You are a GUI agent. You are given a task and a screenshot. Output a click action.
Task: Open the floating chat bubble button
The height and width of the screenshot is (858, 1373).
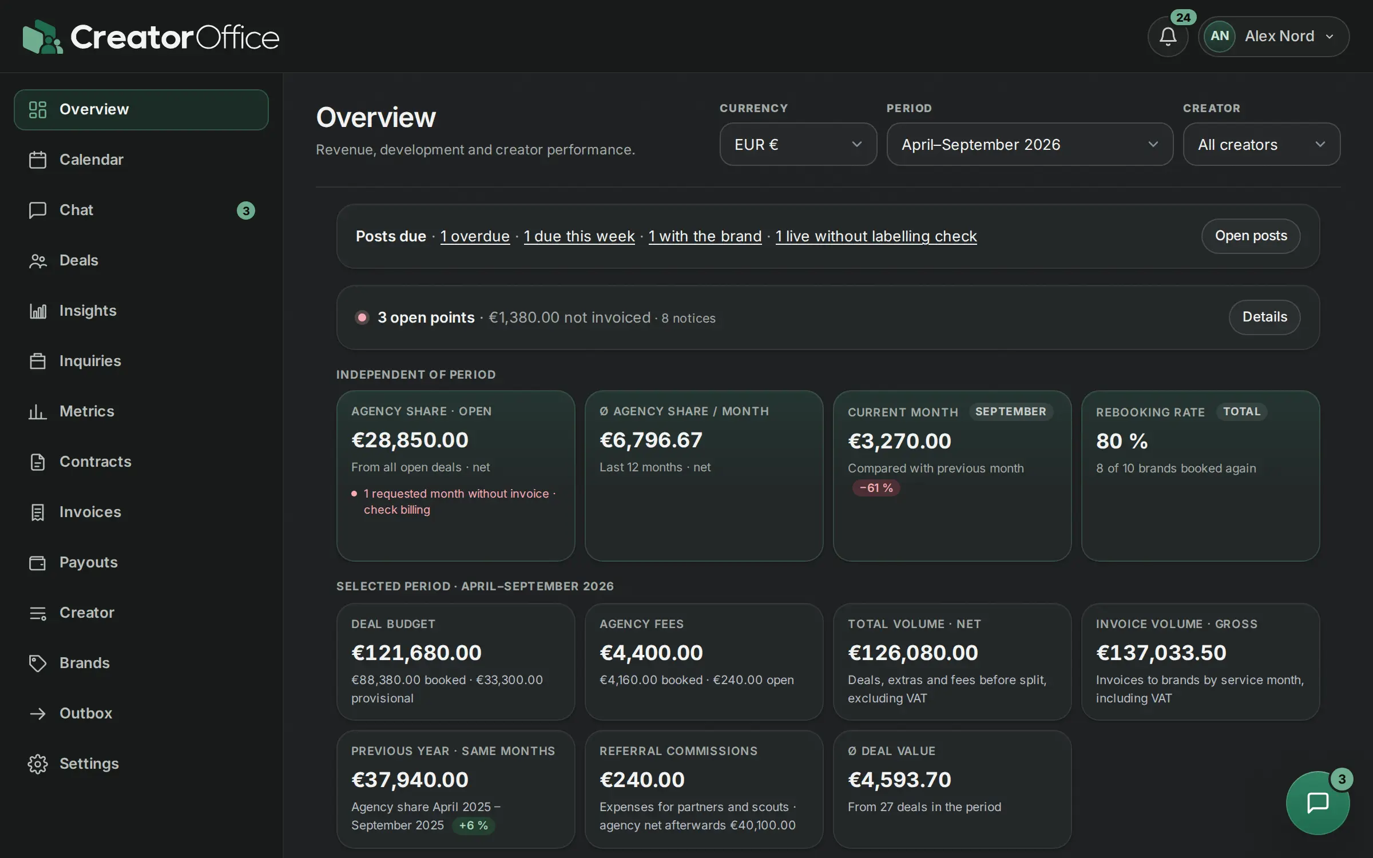(x=1318, y=803)
